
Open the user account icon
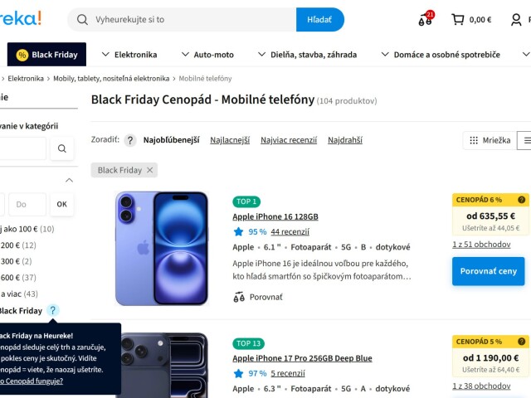(x=516, y=20)
